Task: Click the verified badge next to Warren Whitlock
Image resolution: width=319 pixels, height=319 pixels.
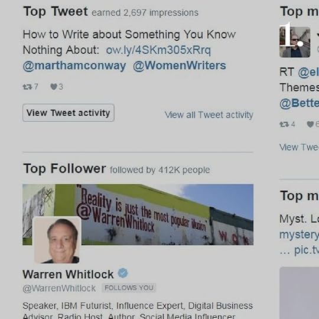Action: (123, 274)
